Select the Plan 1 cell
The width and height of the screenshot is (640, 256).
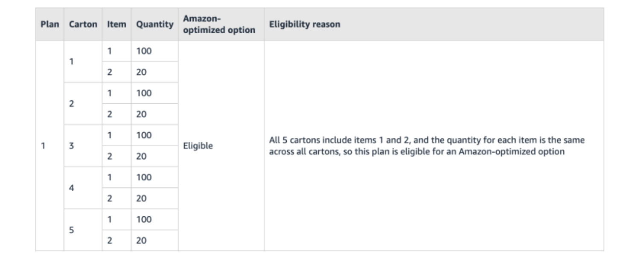pyautogui.click(x=43, y=146)
